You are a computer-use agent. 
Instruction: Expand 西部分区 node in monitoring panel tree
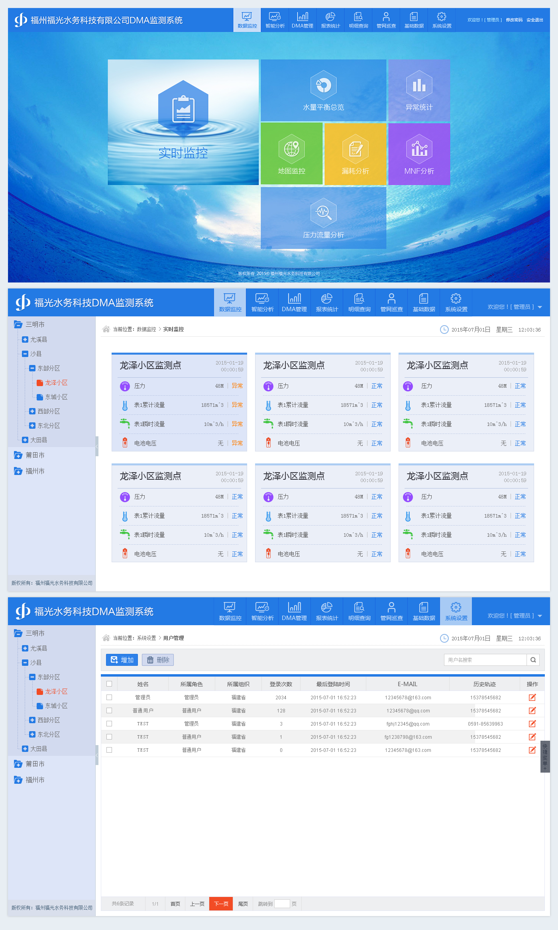click(32, 411)
